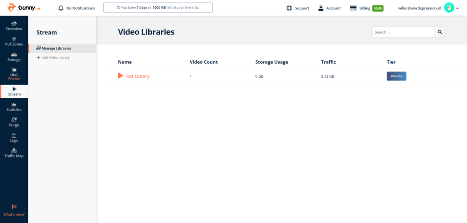Open DNS (Preview) section icon
Image resolution: width=467 pixels, height=223 pixels.
(x=14, y=70)
